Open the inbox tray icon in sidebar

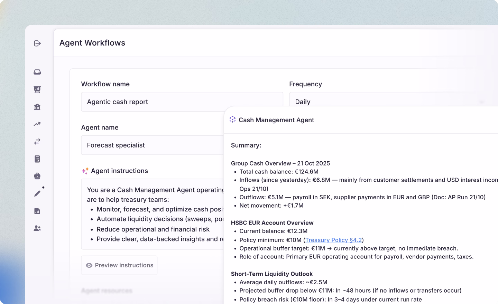37,72
